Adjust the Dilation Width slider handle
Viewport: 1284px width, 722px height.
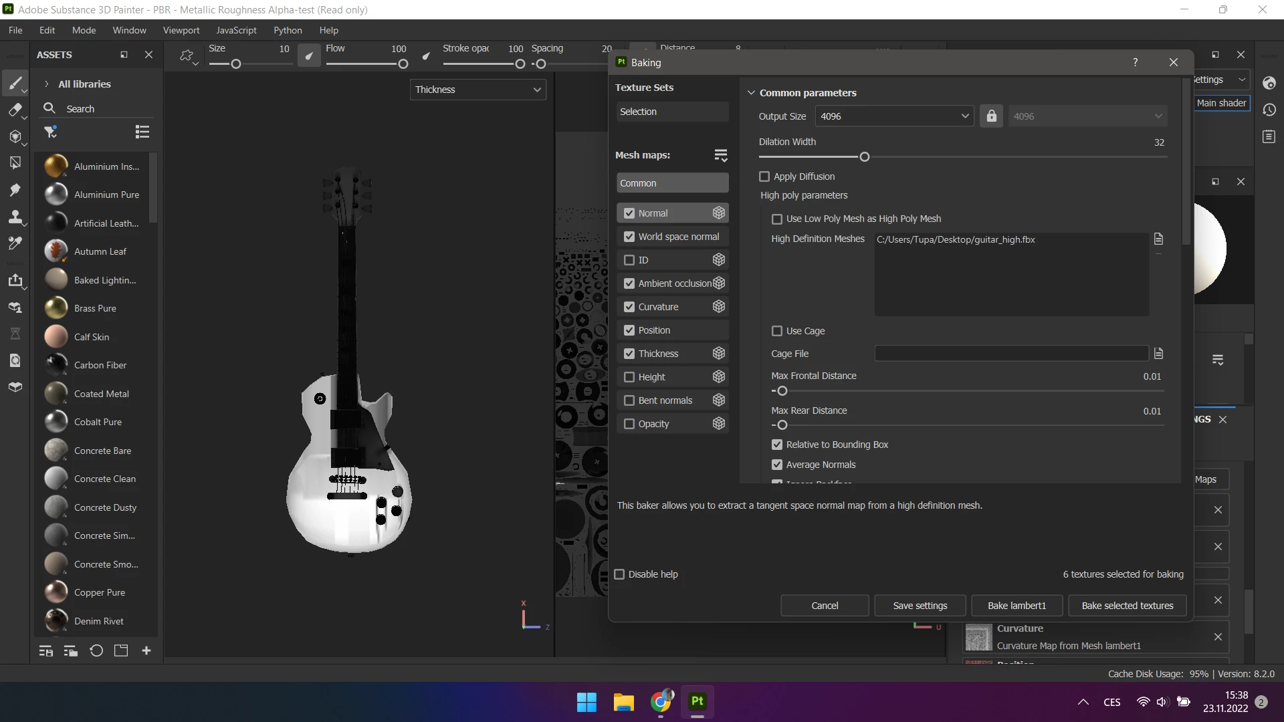[864, 157]
